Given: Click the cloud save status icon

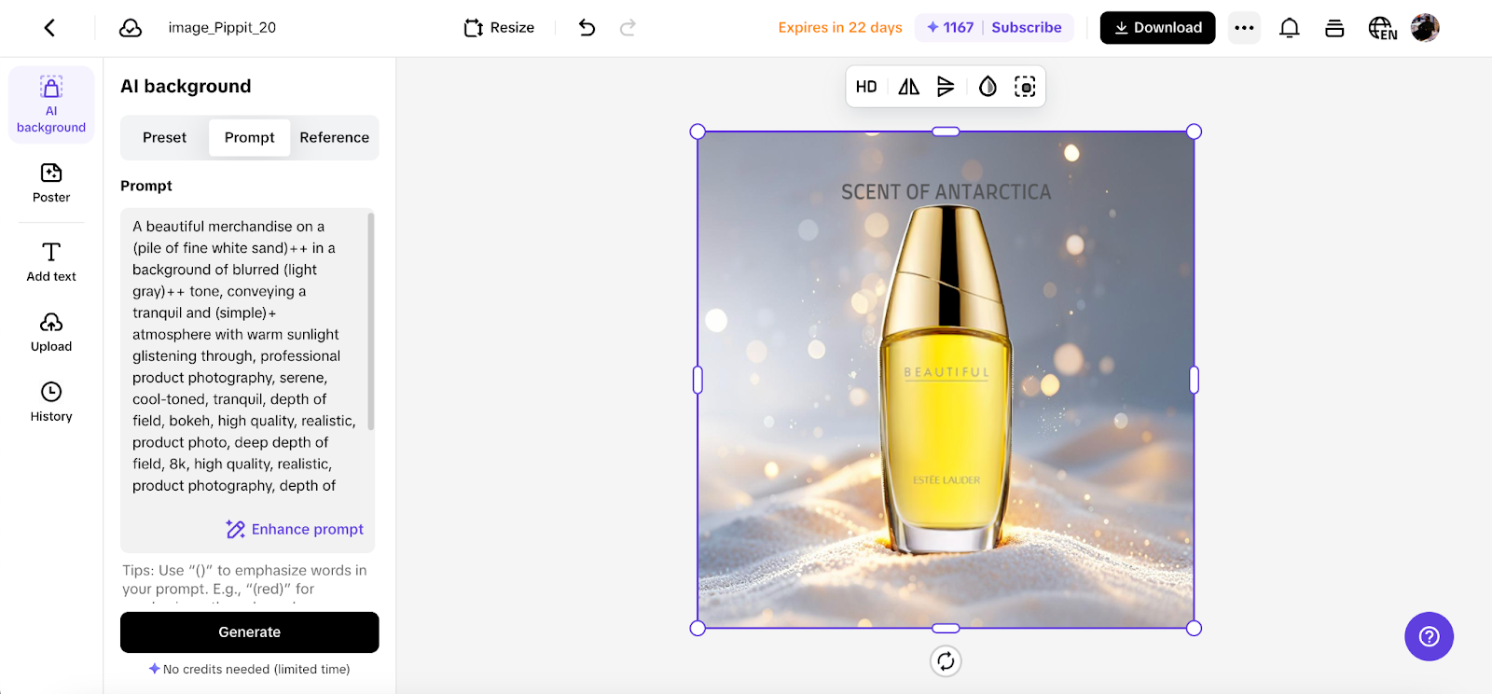Looking at the screenshot, I should pos(131,28).
